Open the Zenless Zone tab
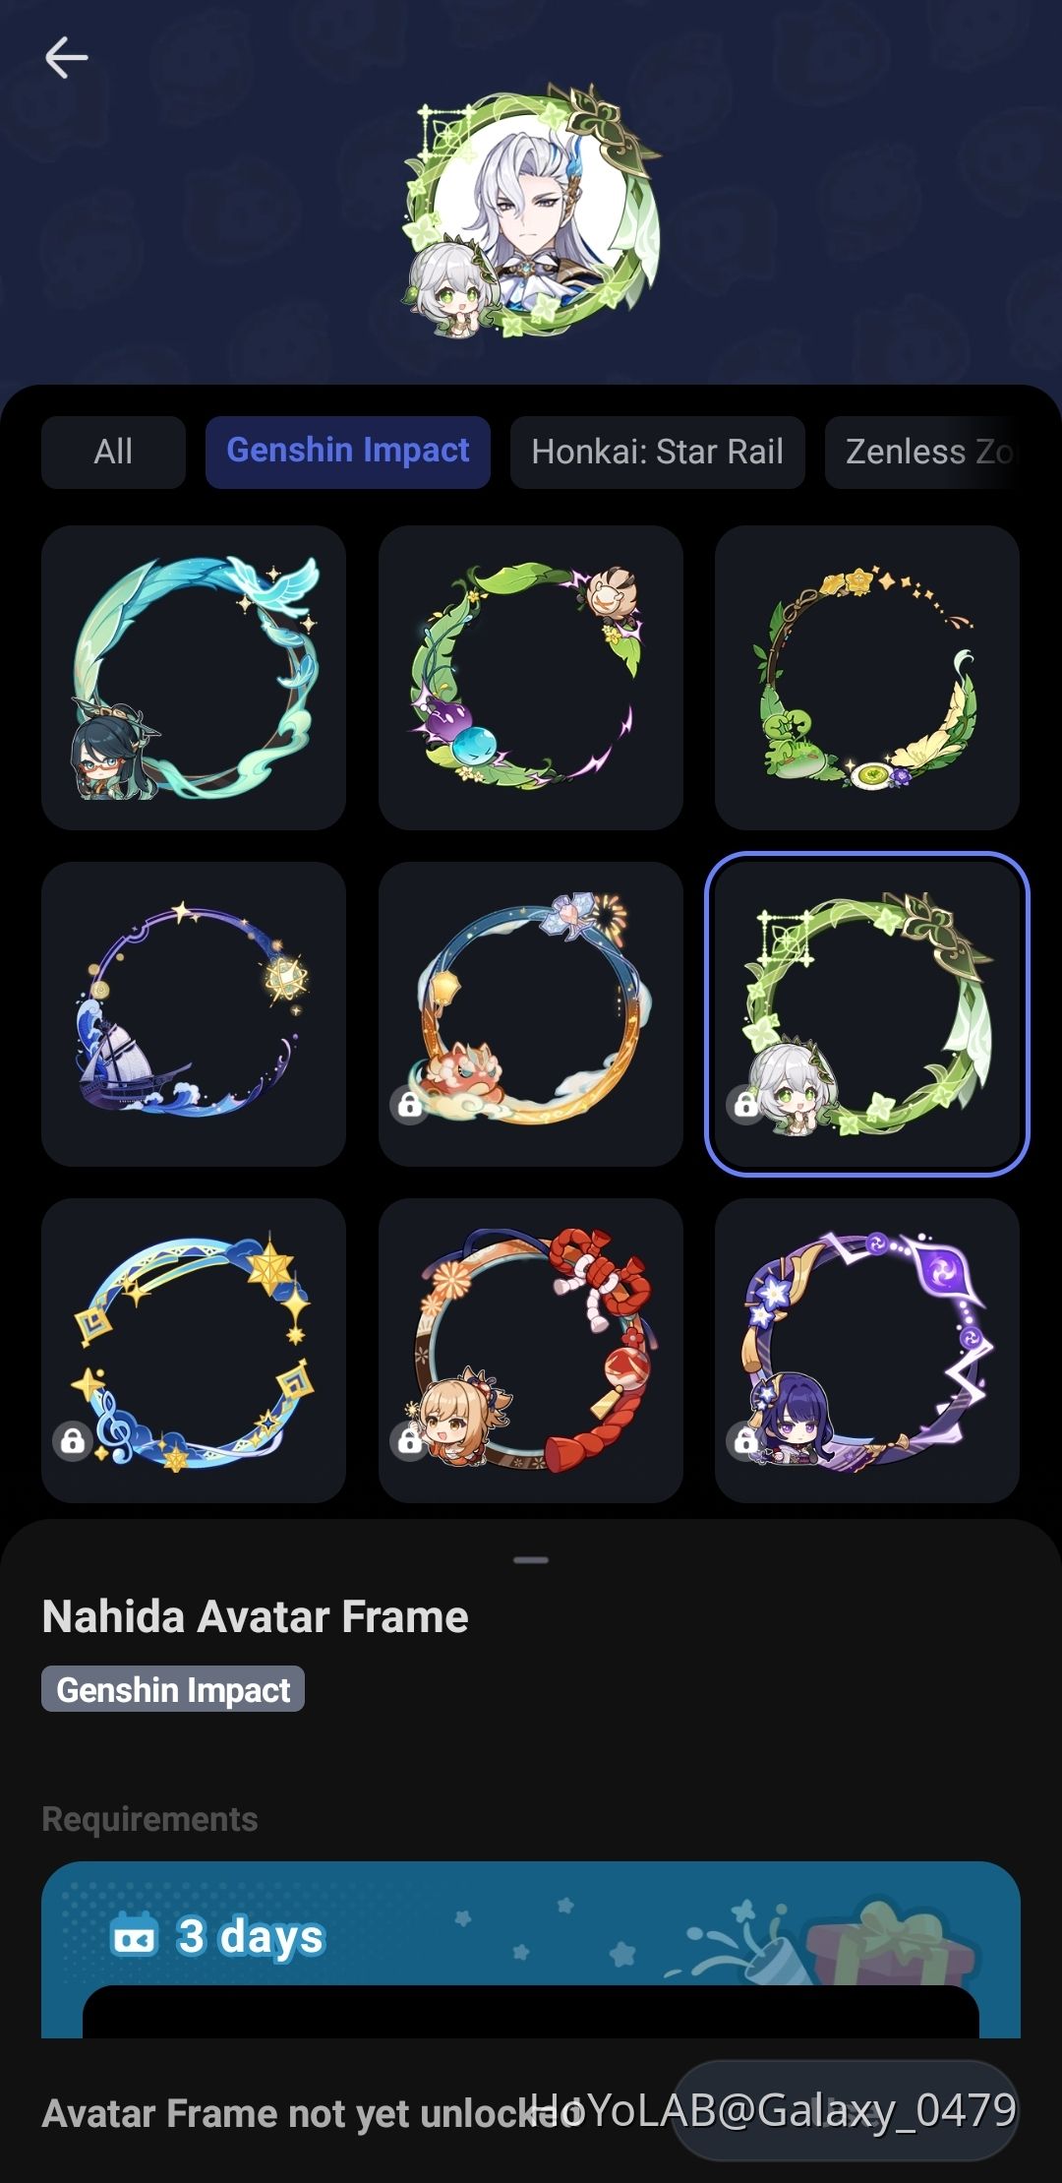The height and width of the screenshot is (2183, 1062). click(930, 453)
